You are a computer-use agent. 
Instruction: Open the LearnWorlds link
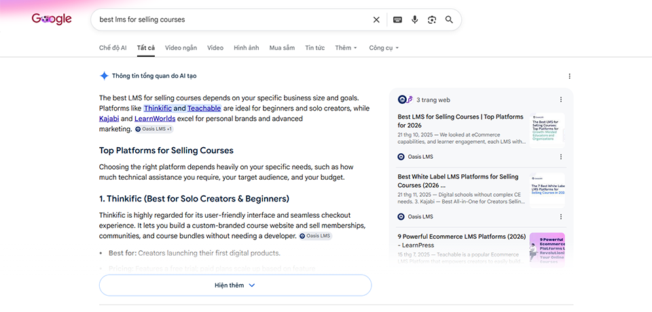click(x=155, y=119)
